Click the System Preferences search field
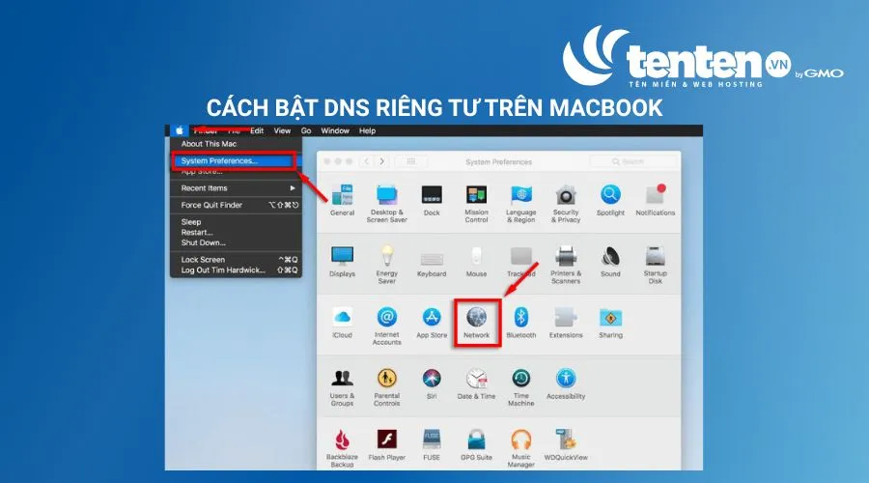The image size is (869, 483). click(632, 162)
